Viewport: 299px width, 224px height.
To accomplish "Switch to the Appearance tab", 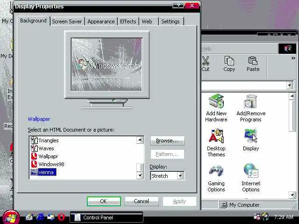I will [x=101, y=21].
